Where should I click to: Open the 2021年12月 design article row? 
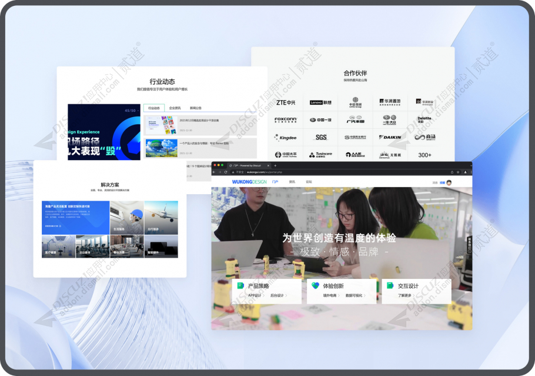point(200,125)
